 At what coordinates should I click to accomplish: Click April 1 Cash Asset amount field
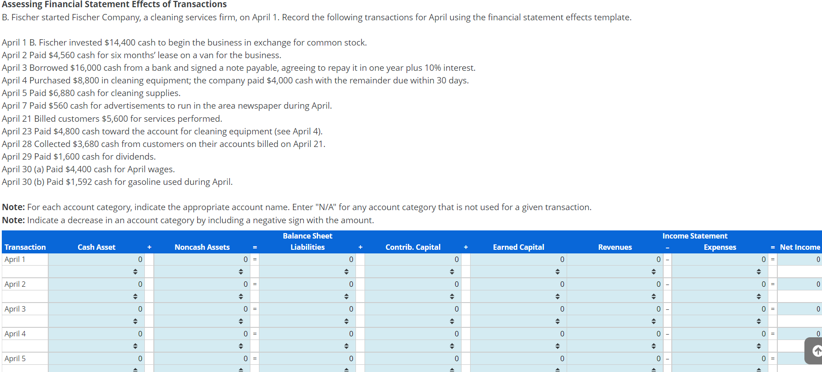(96, 259)
